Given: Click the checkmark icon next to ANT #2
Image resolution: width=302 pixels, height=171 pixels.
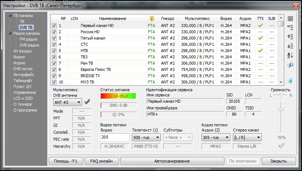Looking at the screenshot, I should pyautogui.click(x=87, y=102).
